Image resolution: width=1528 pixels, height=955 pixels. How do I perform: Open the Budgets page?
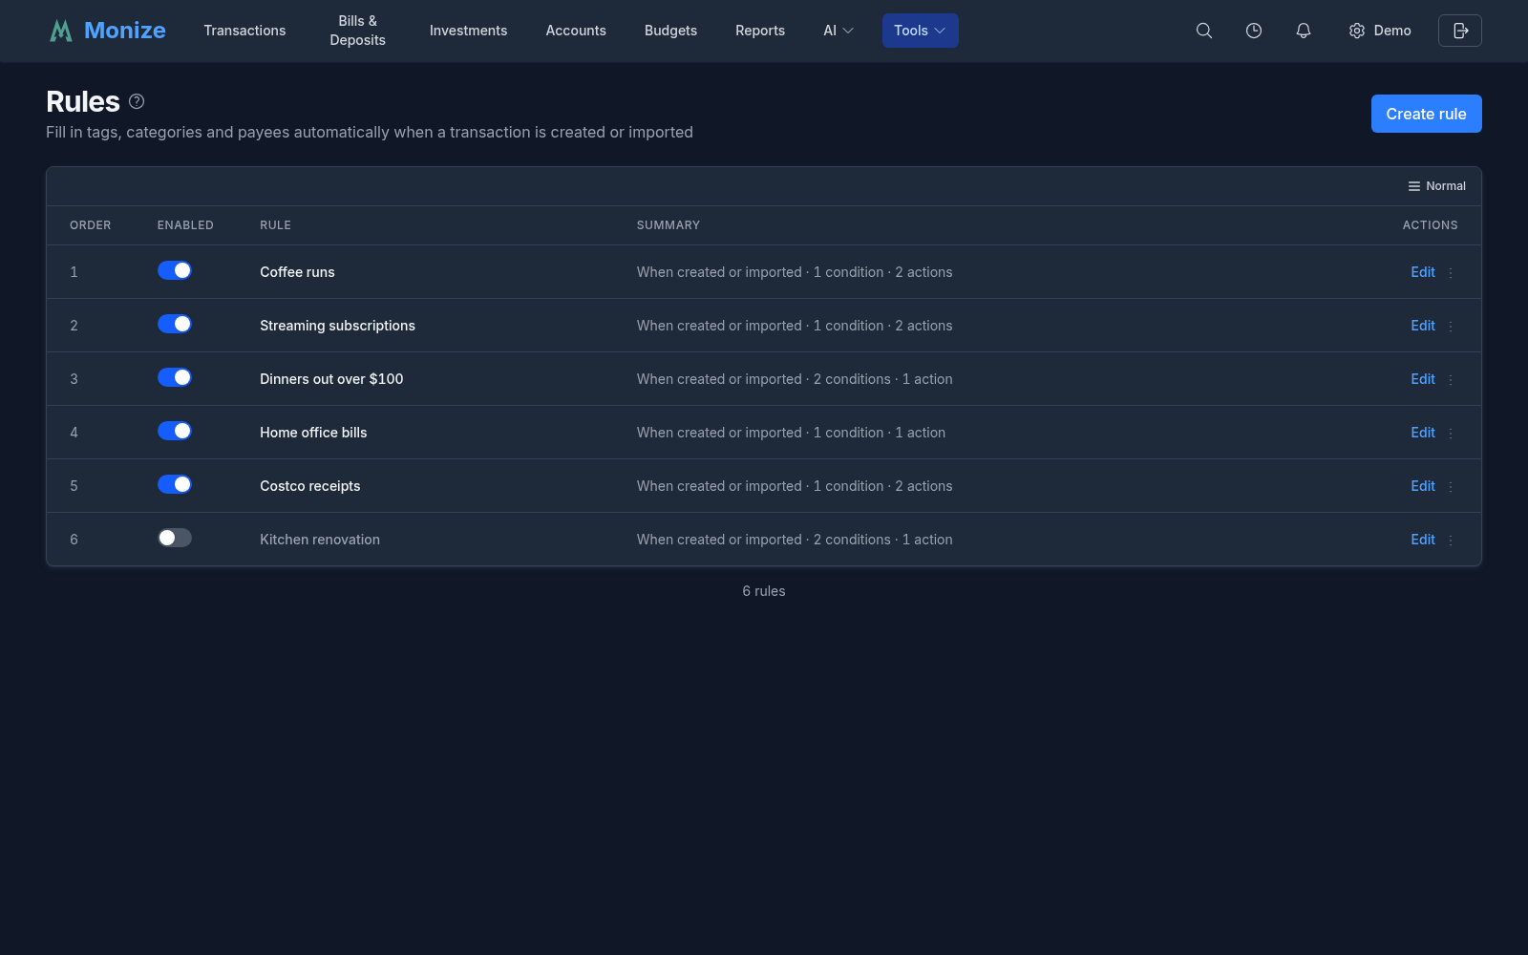670,31
